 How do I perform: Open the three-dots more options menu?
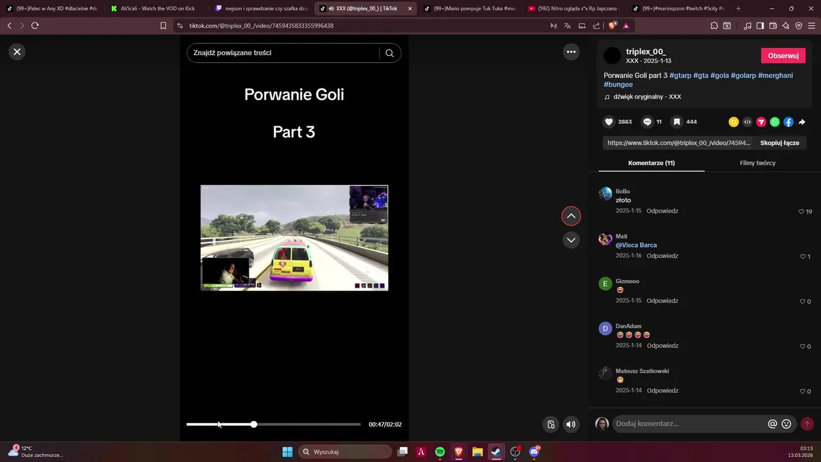pyautogui.click(x=571, y=52)
